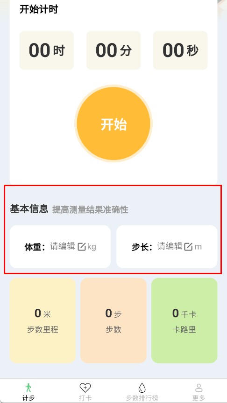Select the 00 秒 seconds box
Viewport: 227px width, 403px height.
(x=180, y=50)
